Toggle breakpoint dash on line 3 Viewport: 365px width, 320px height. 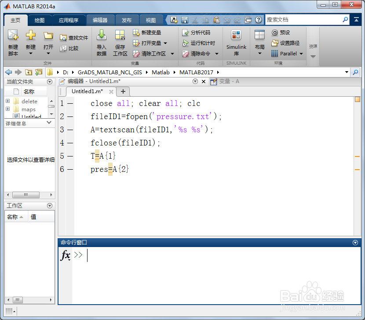pyautogui.click(x=70, y=130)
